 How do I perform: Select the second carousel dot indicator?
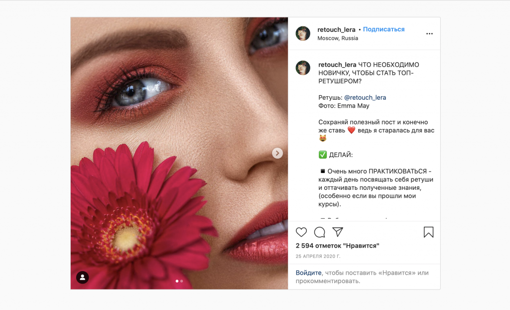tap(181, 281)
